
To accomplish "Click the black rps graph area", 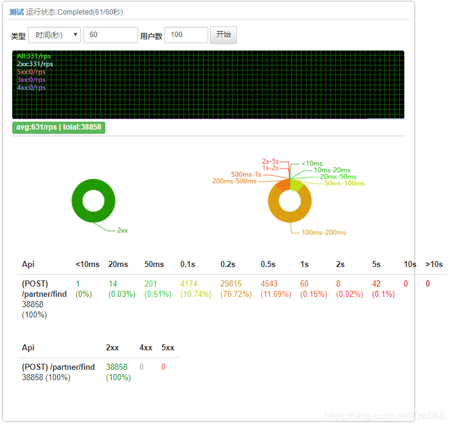I will (x=208, y=85).
